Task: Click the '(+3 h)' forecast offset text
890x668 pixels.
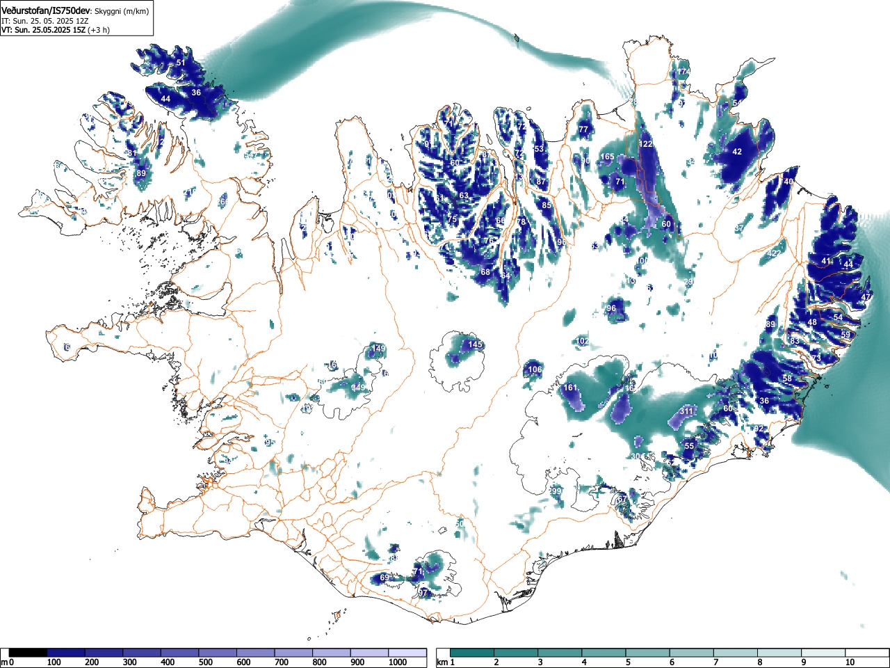Action: 98,30
